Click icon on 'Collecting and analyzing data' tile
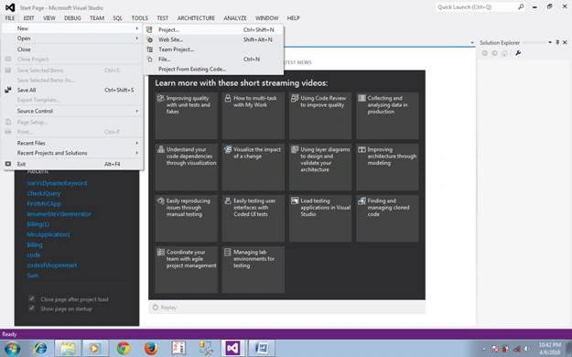 [362, 98]
